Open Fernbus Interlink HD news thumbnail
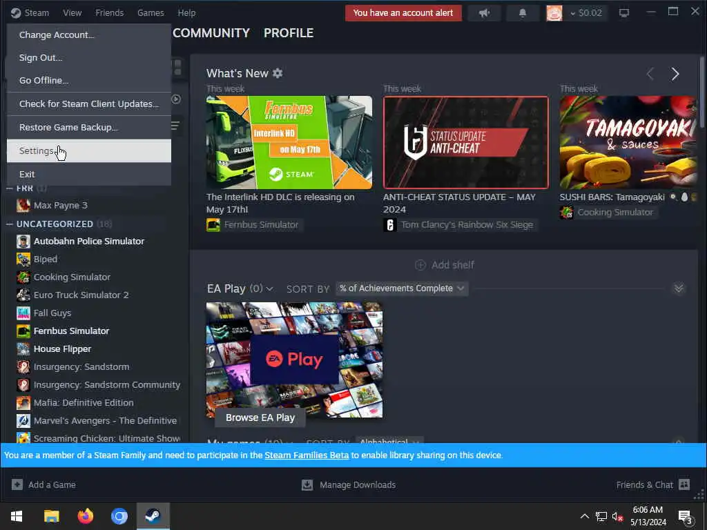This screenshot has height=530, width=707. (x=289, y=142)
